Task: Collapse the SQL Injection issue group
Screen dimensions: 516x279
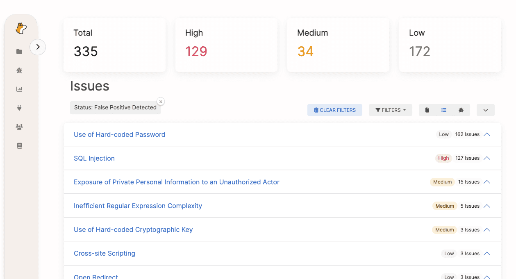Action: tap(487, 158)
